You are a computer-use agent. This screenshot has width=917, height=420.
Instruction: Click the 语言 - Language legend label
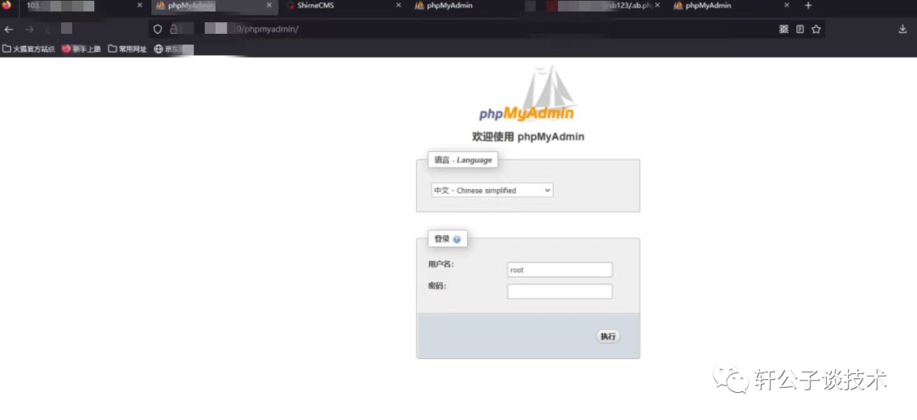[x=464, y=160]
